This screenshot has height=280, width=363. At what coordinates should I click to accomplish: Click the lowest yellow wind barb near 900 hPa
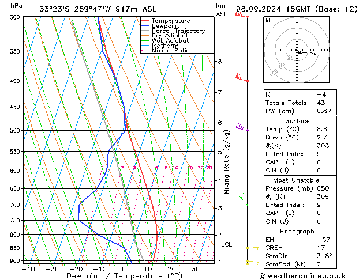click(253, 263)
